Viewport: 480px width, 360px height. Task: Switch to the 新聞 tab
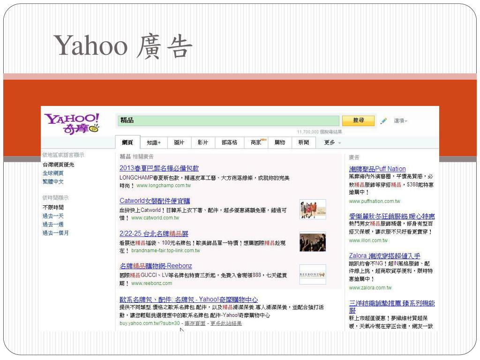[304, 142]
